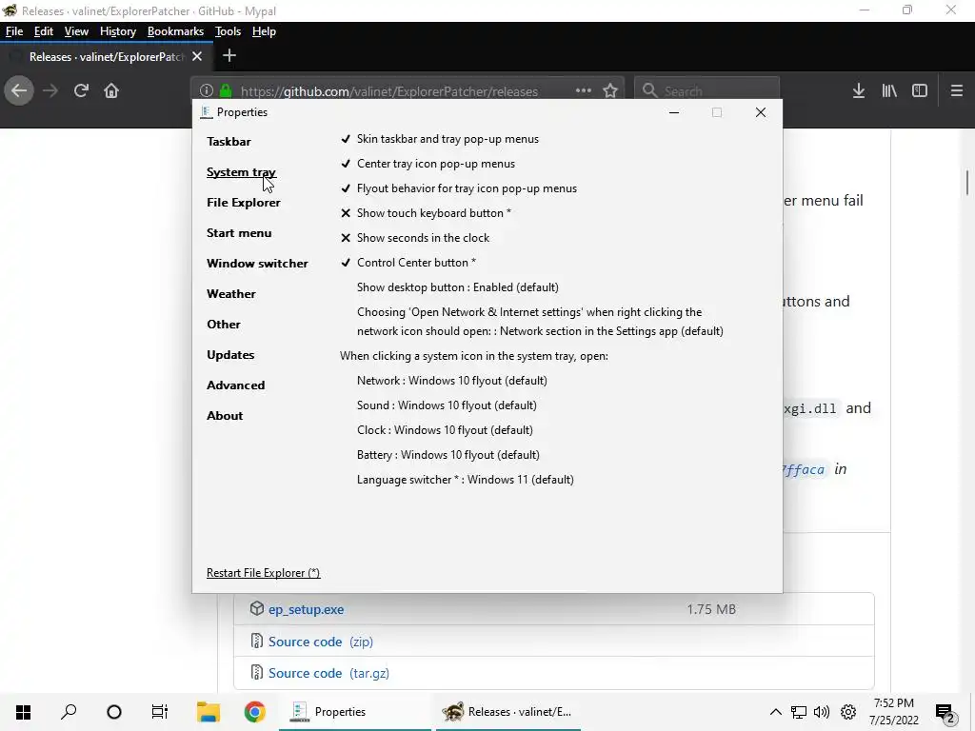Open Task View on the taskbar
The width and height of the screenshot is (975, 731).
click(160, 712)
